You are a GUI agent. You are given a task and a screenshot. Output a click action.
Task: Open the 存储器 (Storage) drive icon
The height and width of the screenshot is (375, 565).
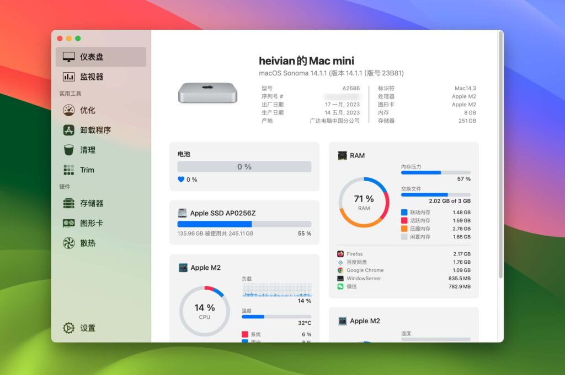tap(69, 203)
